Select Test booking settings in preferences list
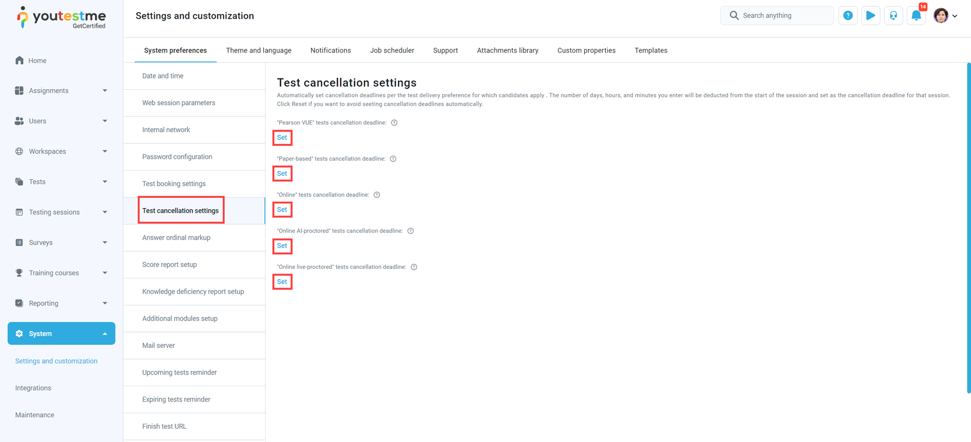This screenshot has height=442, width=971. 174,184
